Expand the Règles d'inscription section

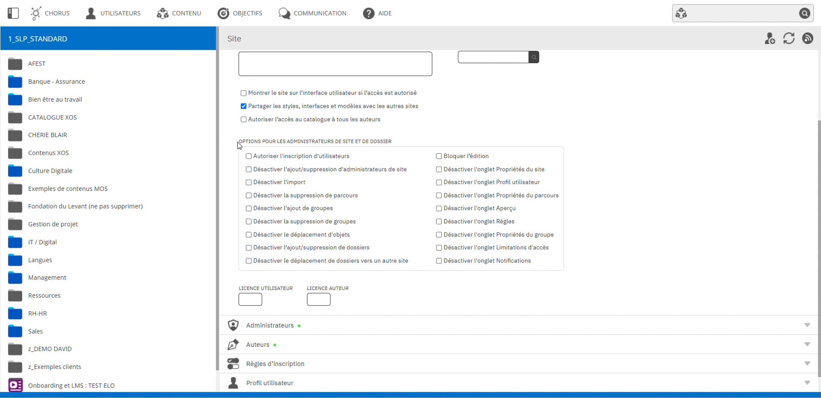(x=807, y=363)
